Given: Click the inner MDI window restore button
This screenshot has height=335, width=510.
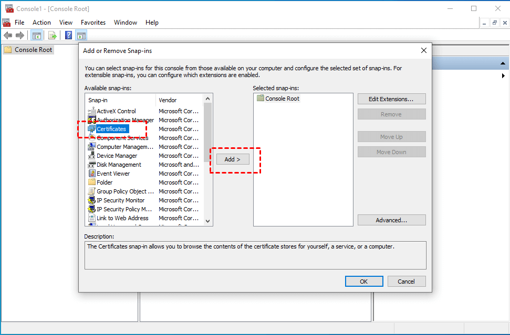Looking at the screenshot, I should tap(495, 23).
